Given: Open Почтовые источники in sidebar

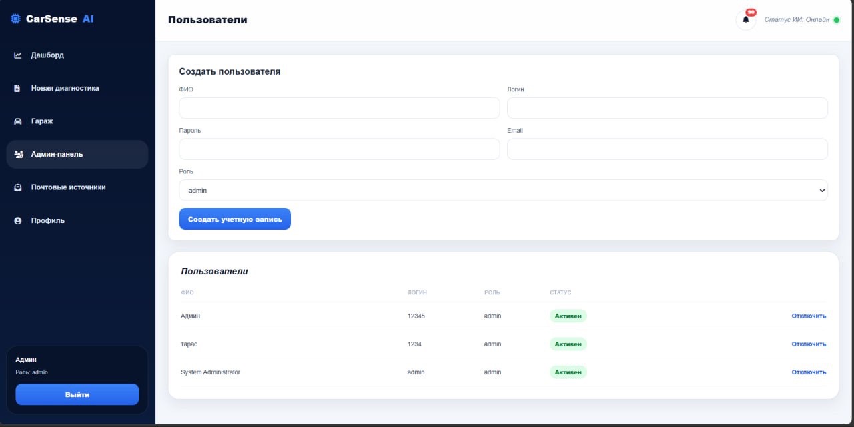Looking at the screenshot, I should tap(77, 187).
